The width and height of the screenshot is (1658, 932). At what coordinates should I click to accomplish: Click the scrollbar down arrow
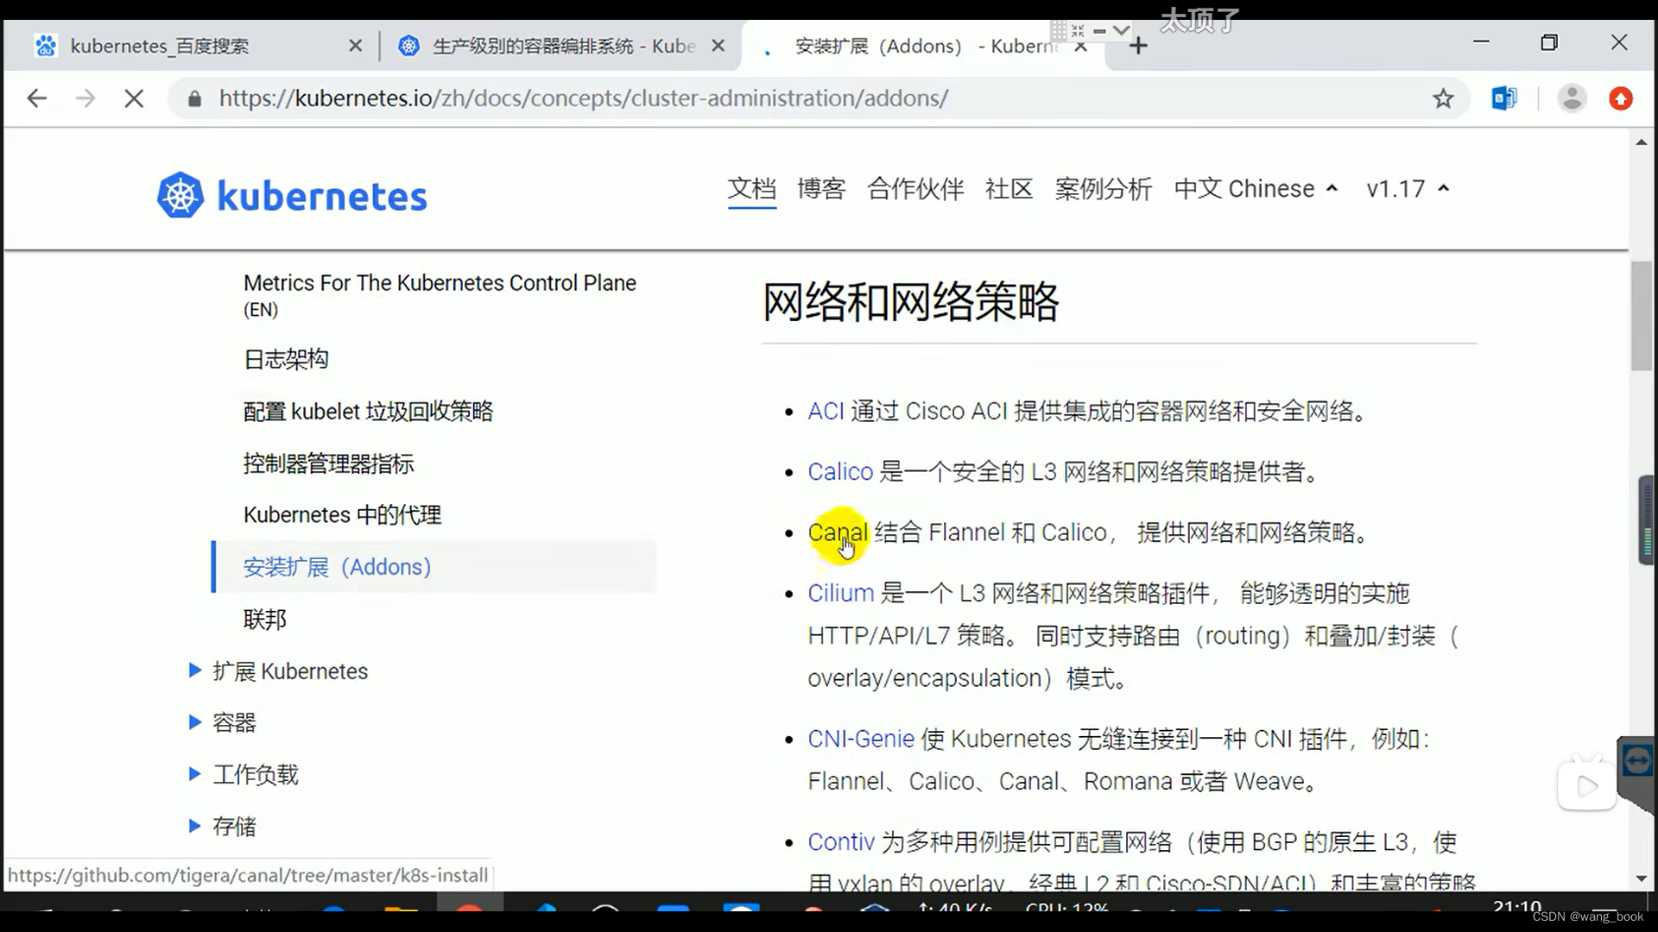click(1641, 878)
